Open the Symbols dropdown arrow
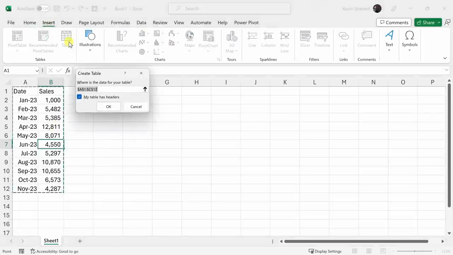 [x=409, y=50]
